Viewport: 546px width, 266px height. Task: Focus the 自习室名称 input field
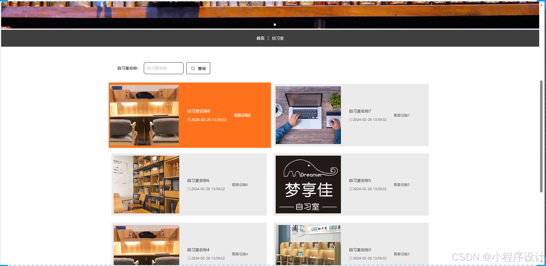click(163, 68)
